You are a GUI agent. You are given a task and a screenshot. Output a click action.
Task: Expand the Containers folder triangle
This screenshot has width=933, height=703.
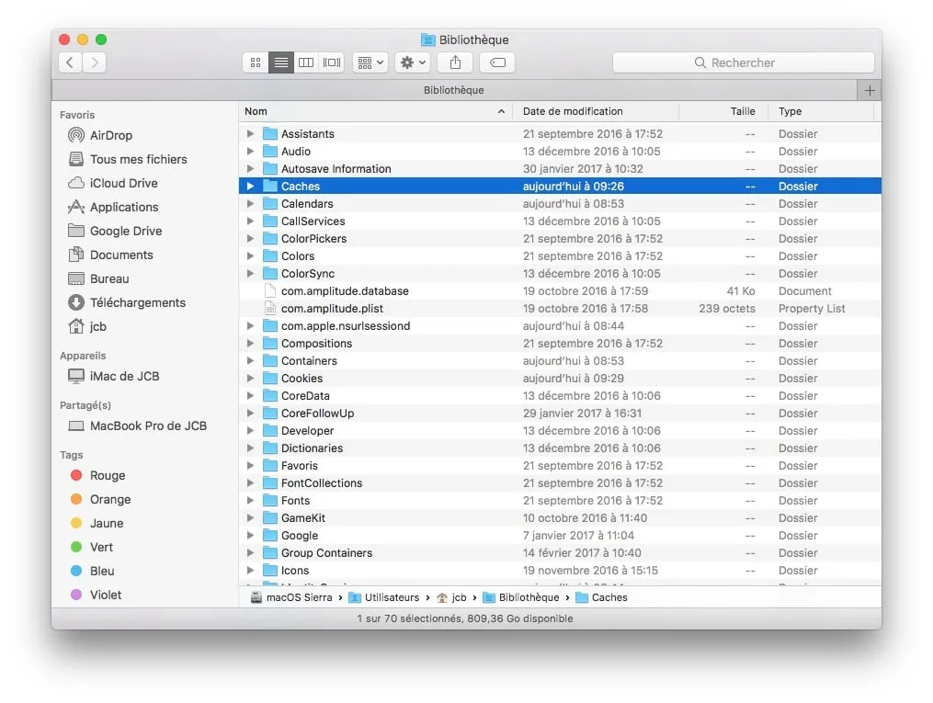click(x=251, y=361)
